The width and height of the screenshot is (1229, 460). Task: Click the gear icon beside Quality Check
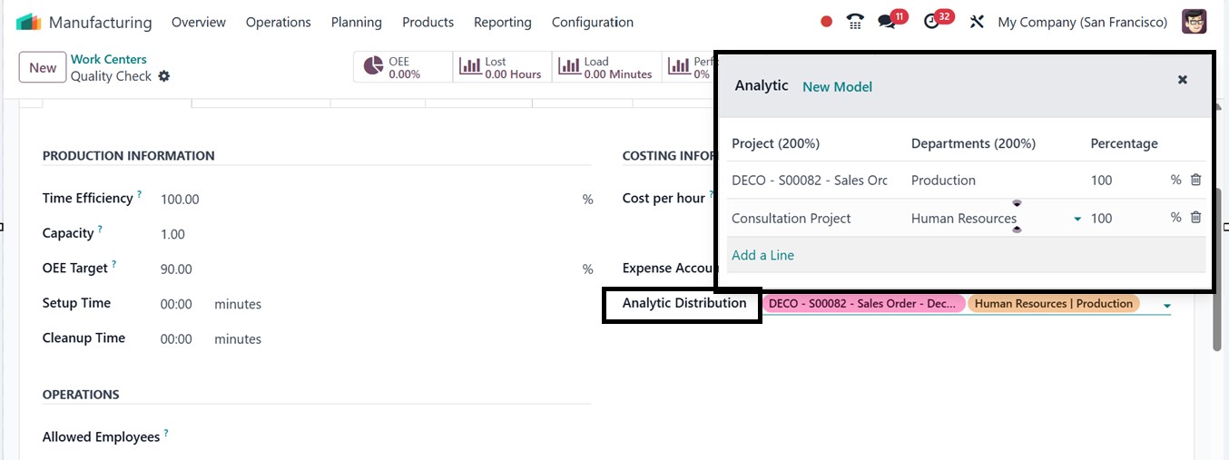pyautogui.click(x=164, y=76)
